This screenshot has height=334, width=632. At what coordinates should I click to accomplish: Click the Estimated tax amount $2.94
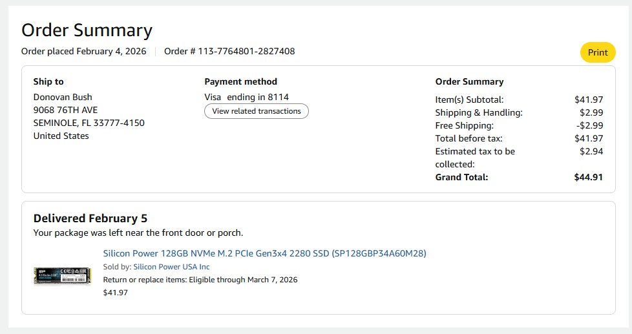pyautogui.click(x=591, y=151)
